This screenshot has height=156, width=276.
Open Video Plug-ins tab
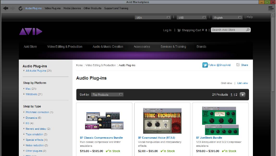[53, 8]
